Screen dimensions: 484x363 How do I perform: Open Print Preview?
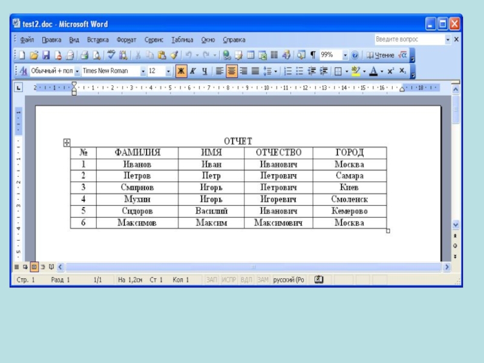[x=96, y=55]
